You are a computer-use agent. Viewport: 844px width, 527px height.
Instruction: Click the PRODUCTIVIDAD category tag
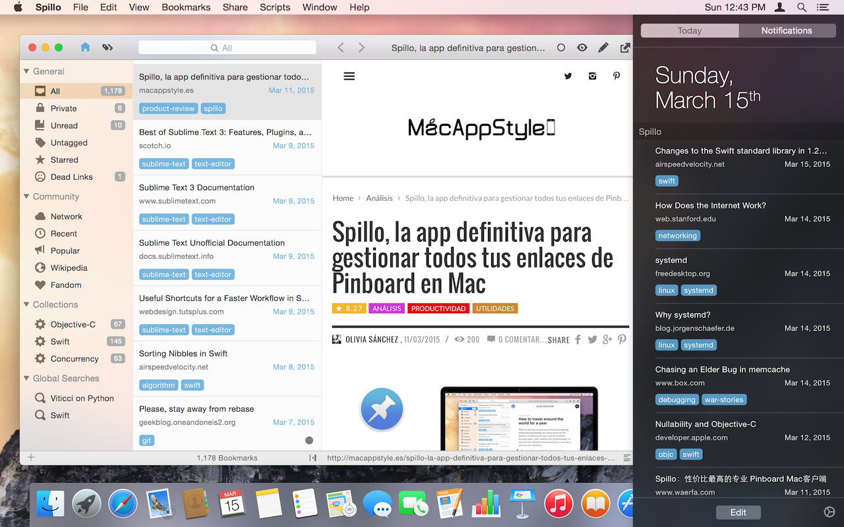click(438, 308)
